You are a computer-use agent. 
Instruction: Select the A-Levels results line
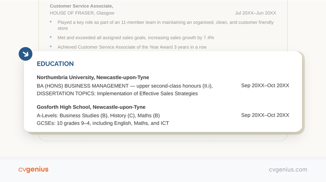[x=98, y=115]
